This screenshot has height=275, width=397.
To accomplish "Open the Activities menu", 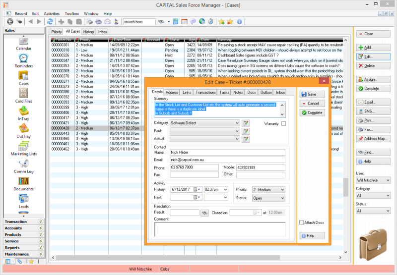I will click(x=52, y=14).
